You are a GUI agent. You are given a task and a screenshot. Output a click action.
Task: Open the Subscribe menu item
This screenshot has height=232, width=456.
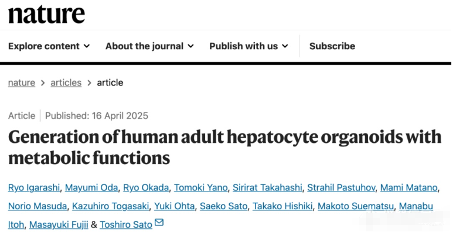tap(332, 46)
